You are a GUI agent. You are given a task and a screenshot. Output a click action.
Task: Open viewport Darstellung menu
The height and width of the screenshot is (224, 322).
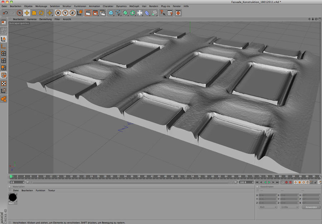click(45, 19)
